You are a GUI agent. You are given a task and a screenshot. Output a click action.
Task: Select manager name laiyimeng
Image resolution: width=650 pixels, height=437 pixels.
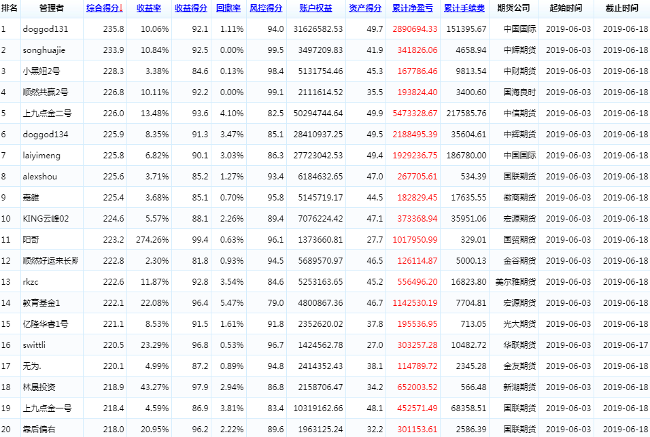click(41, 156)
